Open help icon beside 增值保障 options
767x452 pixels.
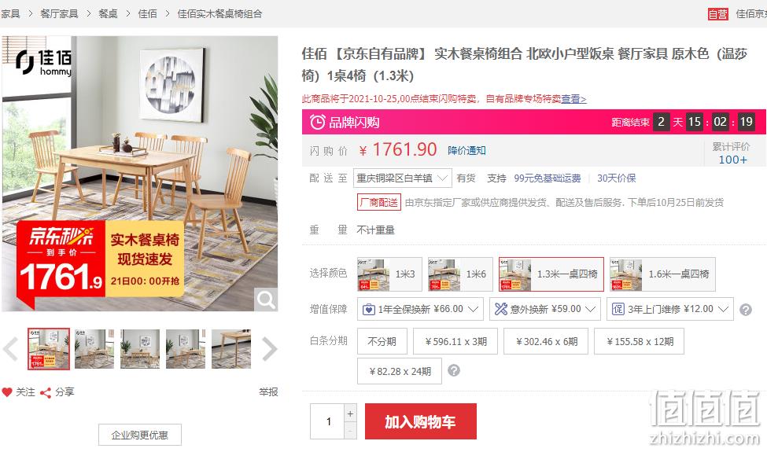(x=746, y=310)
